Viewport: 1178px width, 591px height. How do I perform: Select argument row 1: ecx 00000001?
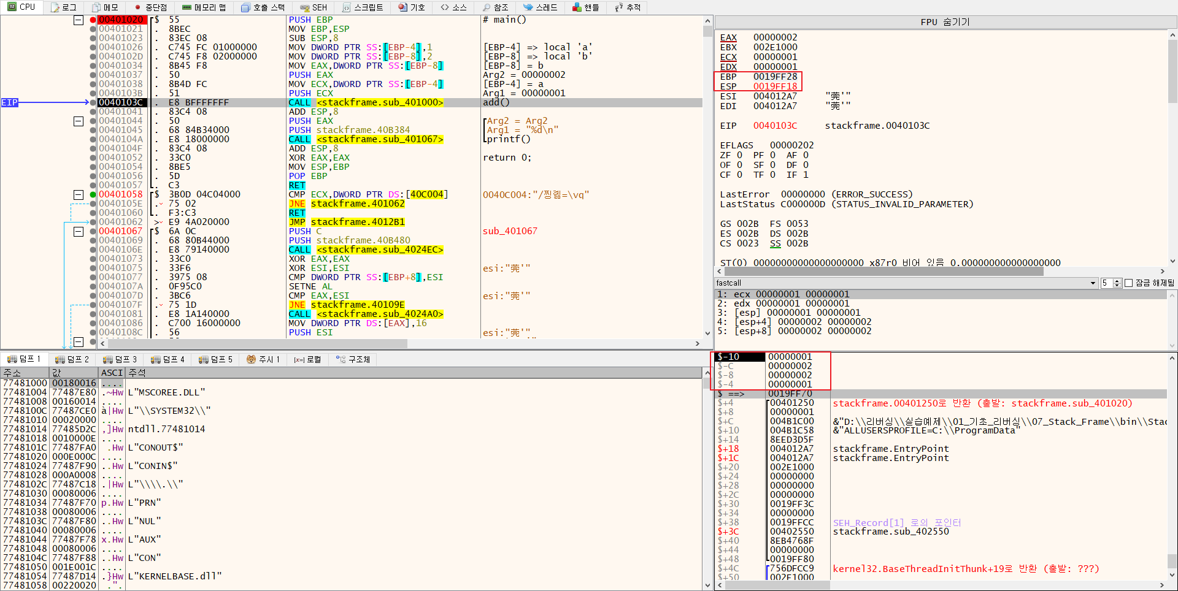tap(941, 294)
